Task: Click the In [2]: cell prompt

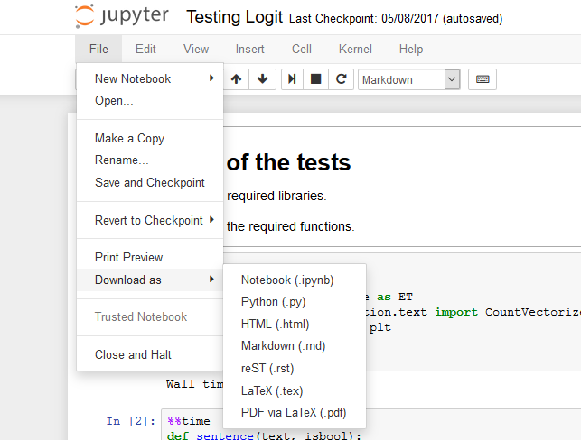Action: pos(131,421)
